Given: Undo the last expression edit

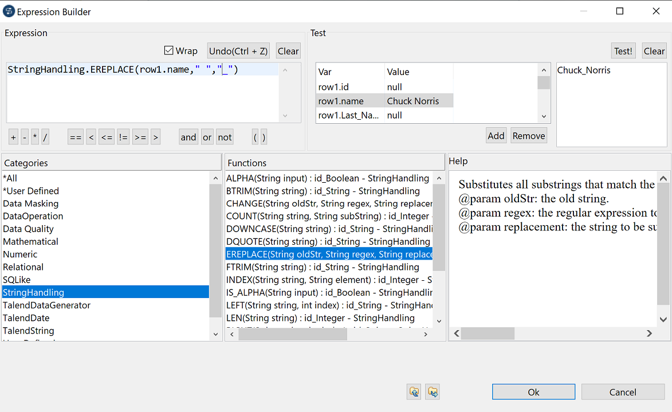Looking at the screenshot, I should click(x=238, y=50).
